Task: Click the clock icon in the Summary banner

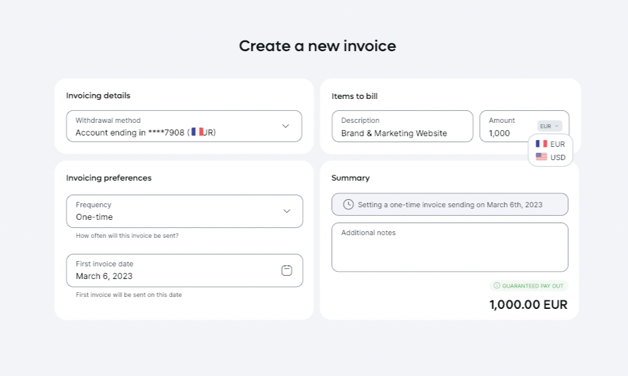Action: [348, 205]
